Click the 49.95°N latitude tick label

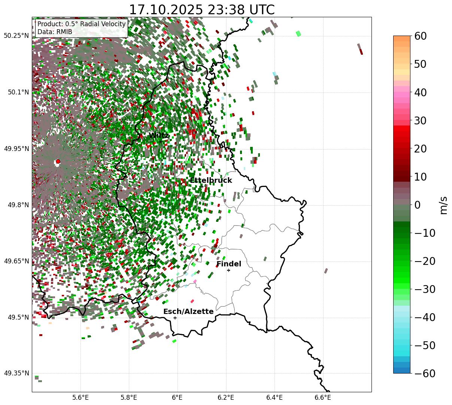click(16, 149)
